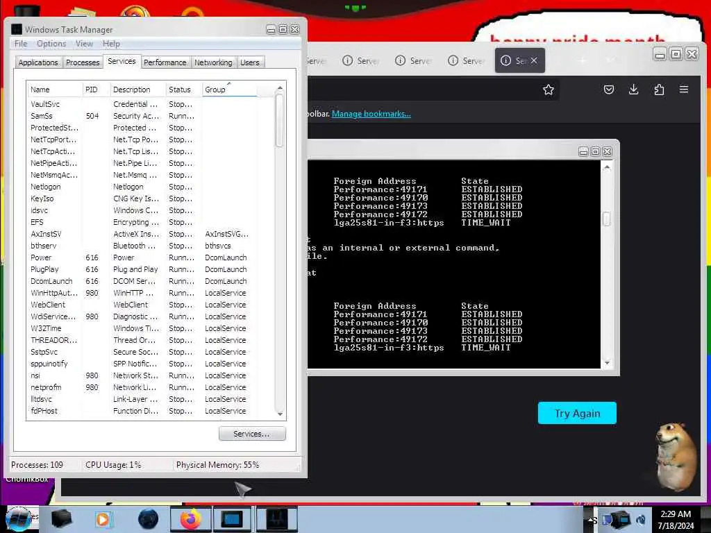Image resolution: width=711 pixels, height=533 pixels.
Task: Click services list scroll down arrow
Action: [x=280, y=414]
